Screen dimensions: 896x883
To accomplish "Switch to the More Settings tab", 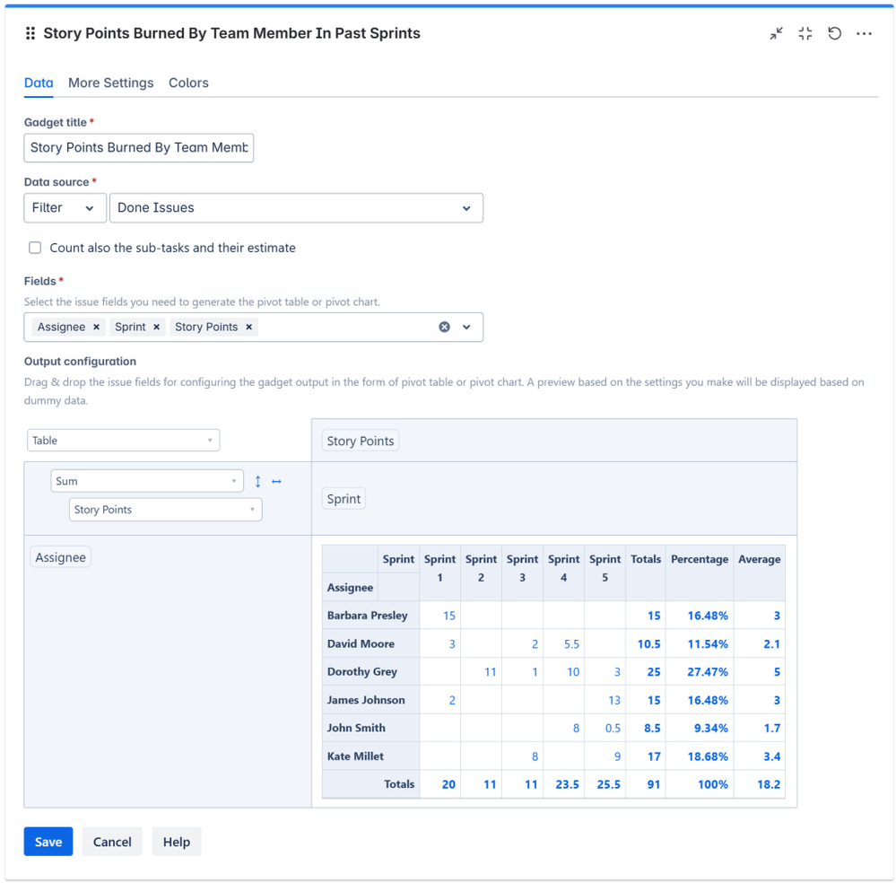I will (111, 83).
